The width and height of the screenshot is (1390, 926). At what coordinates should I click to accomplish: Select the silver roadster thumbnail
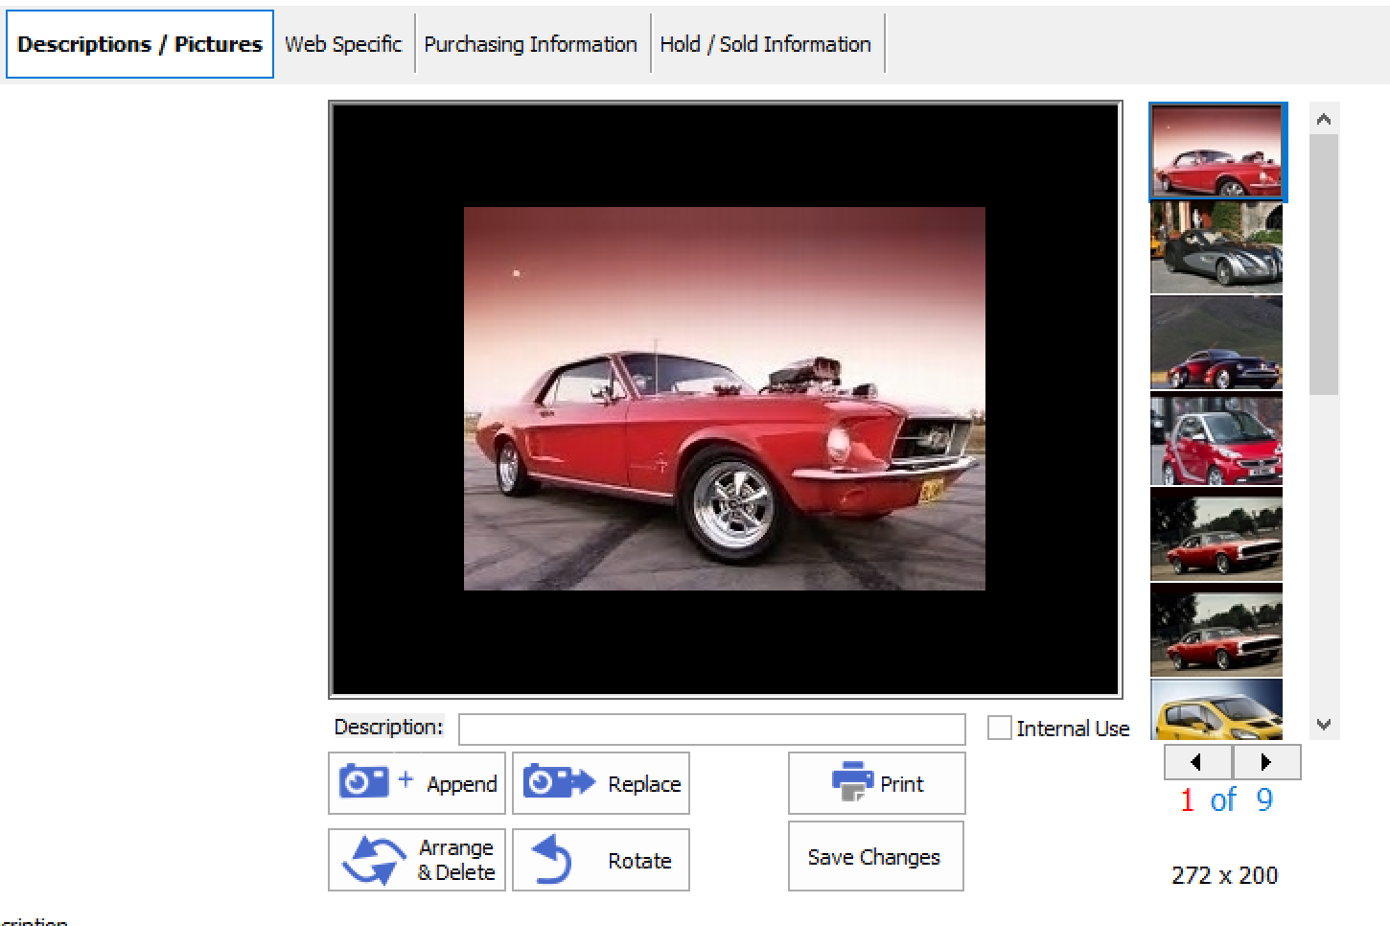pos(1216,249)
